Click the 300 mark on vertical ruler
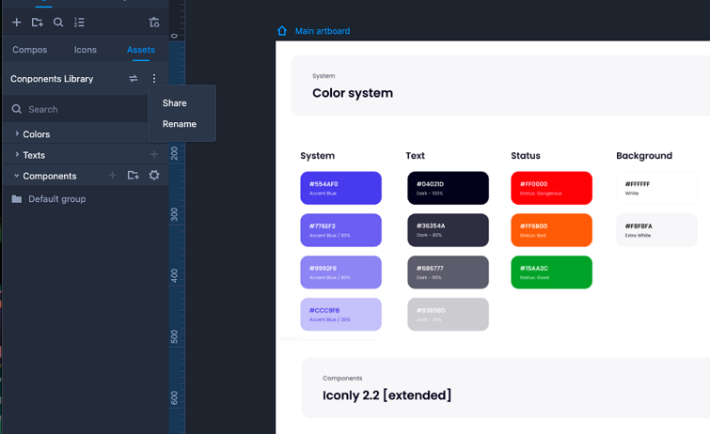 [x=174, y=214]
